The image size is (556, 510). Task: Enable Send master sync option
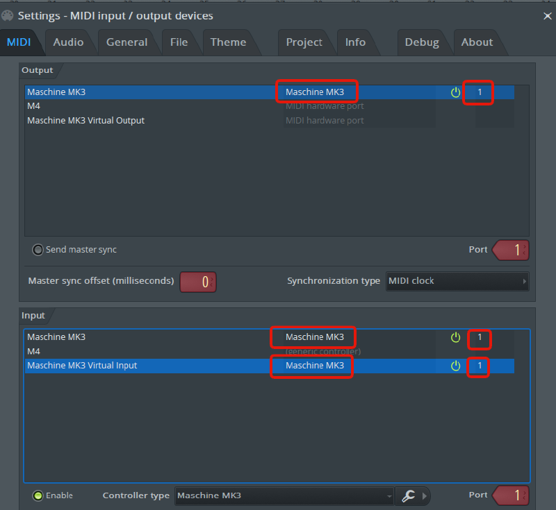(38, 250)
